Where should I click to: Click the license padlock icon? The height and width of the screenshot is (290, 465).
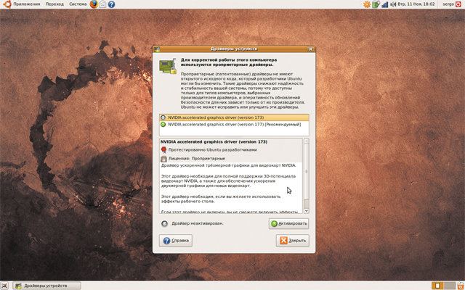click(163, 159)
